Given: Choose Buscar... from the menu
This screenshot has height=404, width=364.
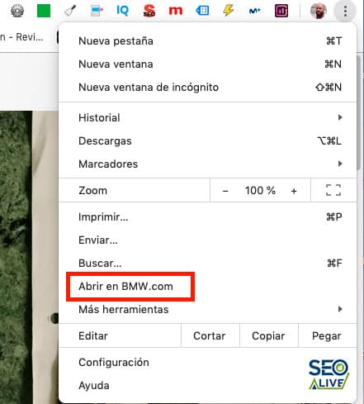Looking at the screenshot, I should click(208, 263).
